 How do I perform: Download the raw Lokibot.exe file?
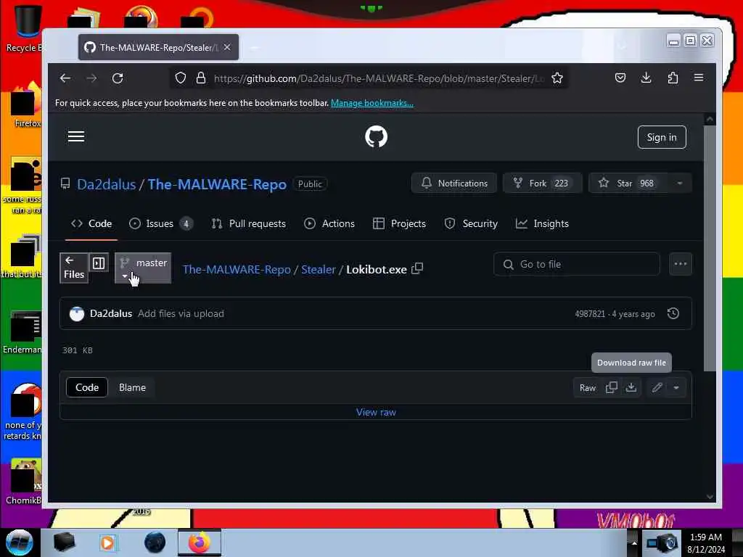[x=631, y=387]
